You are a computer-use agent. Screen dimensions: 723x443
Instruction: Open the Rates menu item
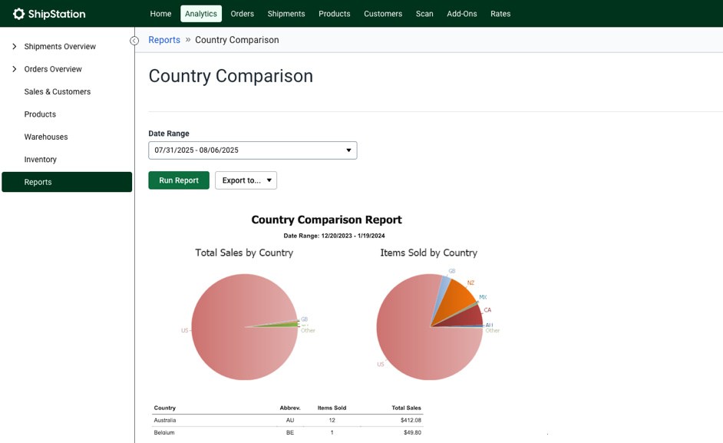pyautogui.click(x=500, y=13)
